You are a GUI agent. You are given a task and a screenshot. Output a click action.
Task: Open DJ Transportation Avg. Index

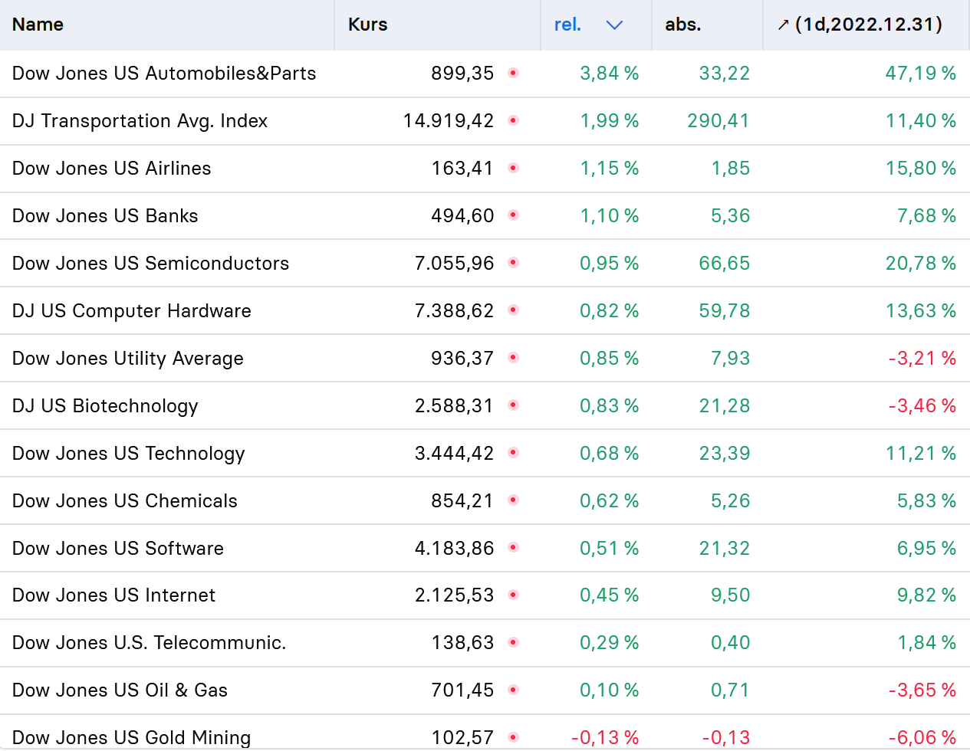click(140, 120)
